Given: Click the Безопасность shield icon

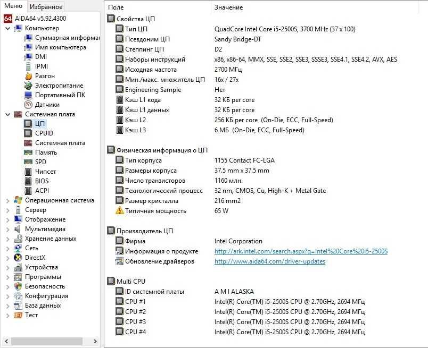Looking at the screenshot, I should point(18,286).
